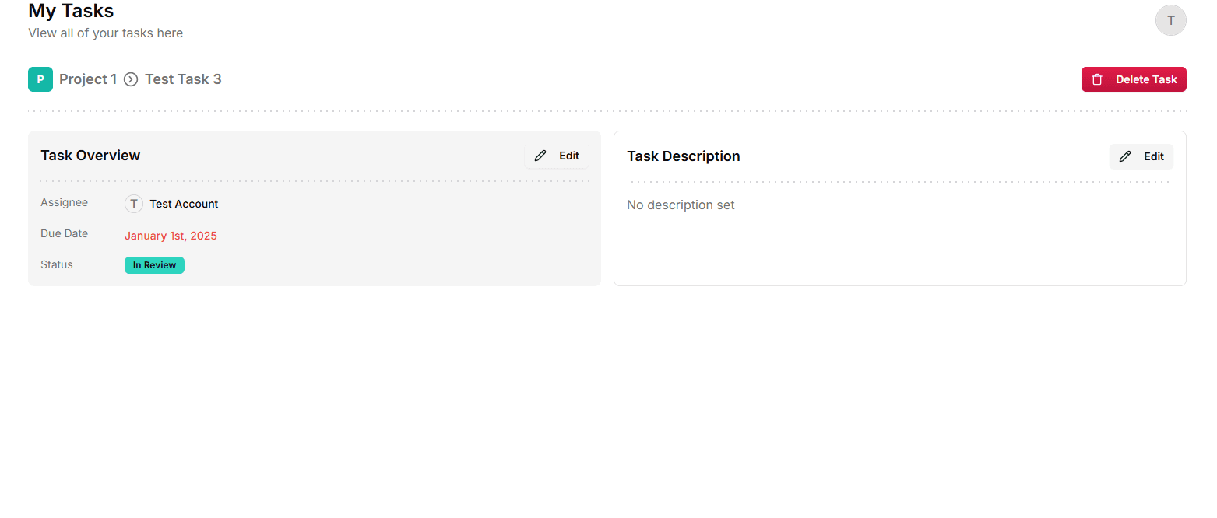Click View all of your tasks here
Screen dimensions: 1217x518
(105, 33)
